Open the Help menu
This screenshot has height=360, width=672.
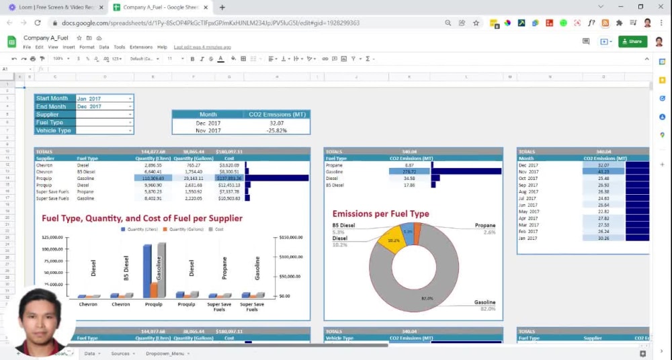coord(162,47)
